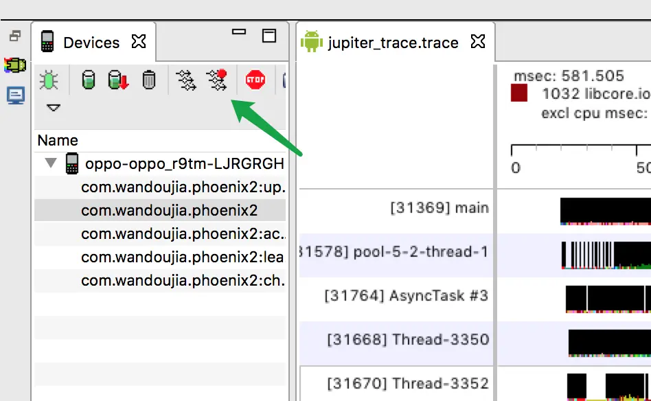Click the debug process bug icon

[x=49, y=80]
